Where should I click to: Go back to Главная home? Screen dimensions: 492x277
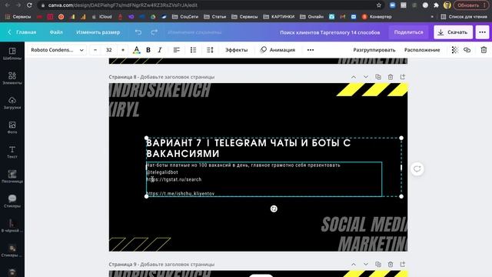(x=22, y=32)
